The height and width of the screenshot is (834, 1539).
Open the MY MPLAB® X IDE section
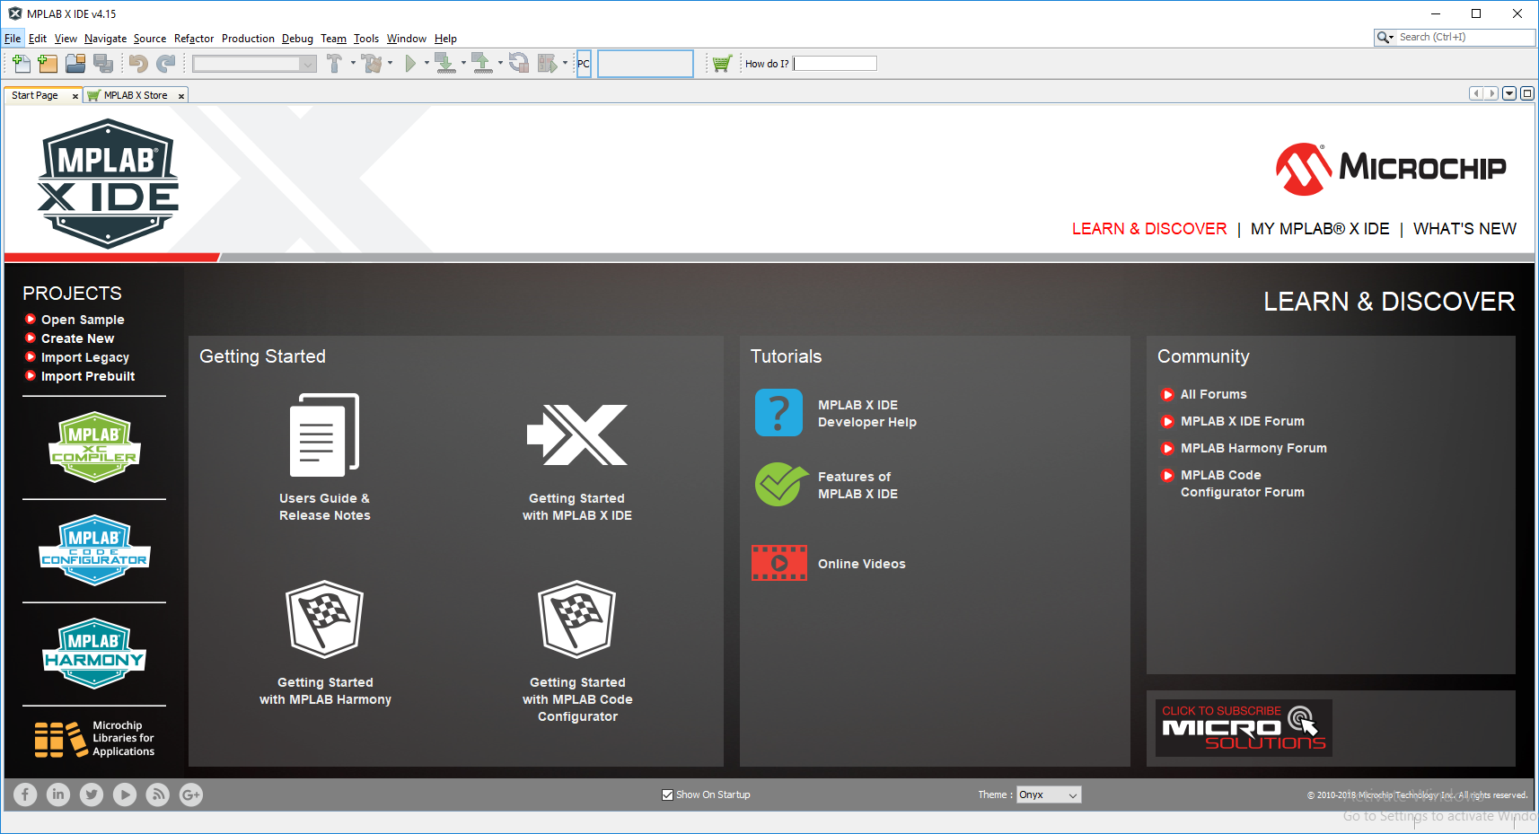(x=1320, y=229)
